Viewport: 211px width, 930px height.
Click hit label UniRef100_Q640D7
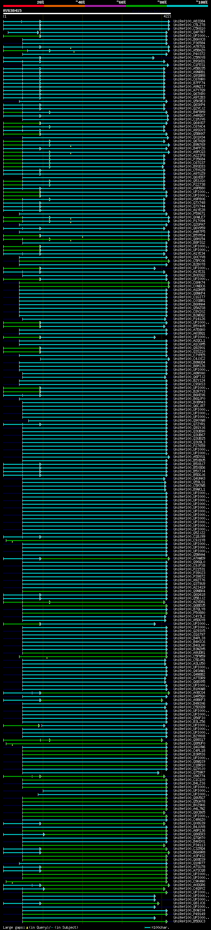[189, 123]
